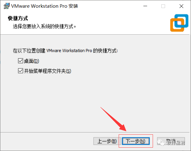Click the VMware Workstation Pro 安装 title text
This screenshot has height=151, width=191.
point(45,6)
